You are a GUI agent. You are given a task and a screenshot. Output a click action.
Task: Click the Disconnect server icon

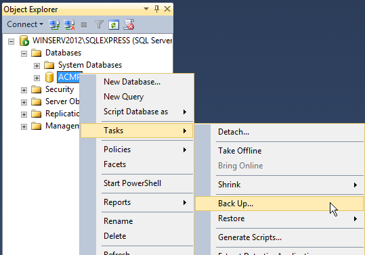[69, 24]
